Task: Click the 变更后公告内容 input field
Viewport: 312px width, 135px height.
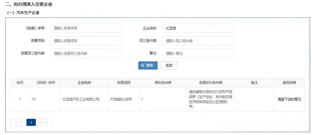Action: click(x=87, y=54)
